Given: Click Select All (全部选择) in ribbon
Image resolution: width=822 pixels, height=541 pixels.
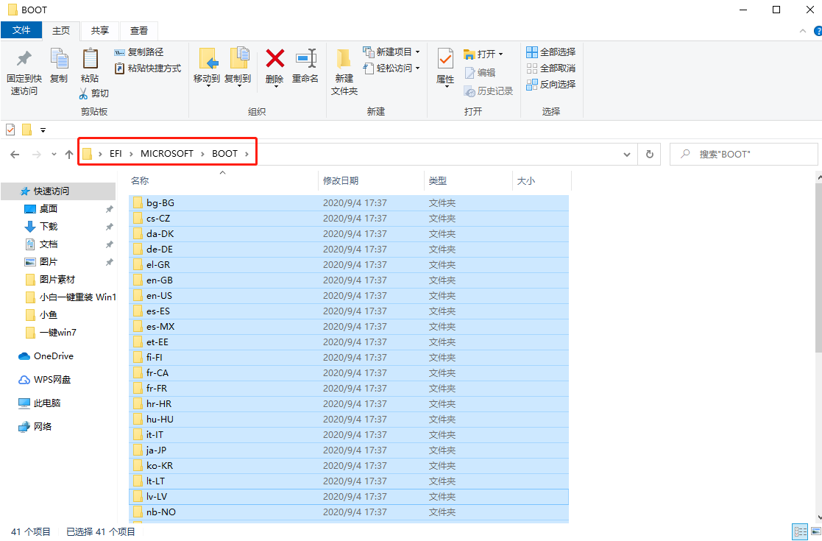Looking at the screenshot, I should [x=550, y=52].
